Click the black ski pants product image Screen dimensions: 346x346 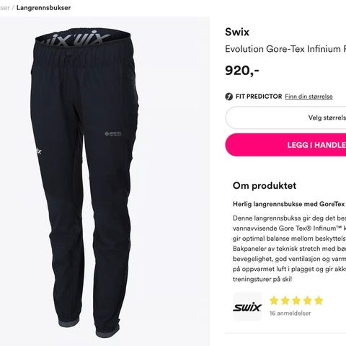[x=84, y=182]
